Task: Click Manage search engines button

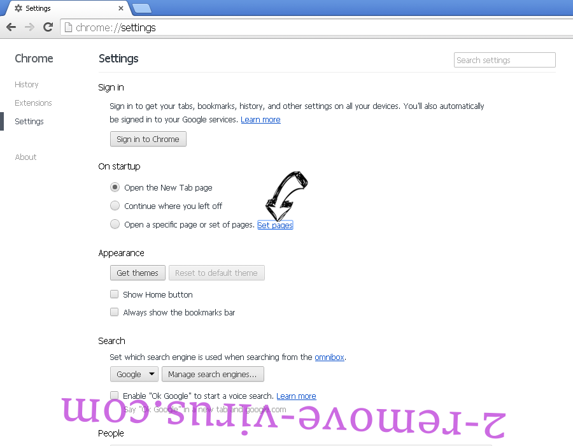Action: pyautogui.click(x=213, y=375)
